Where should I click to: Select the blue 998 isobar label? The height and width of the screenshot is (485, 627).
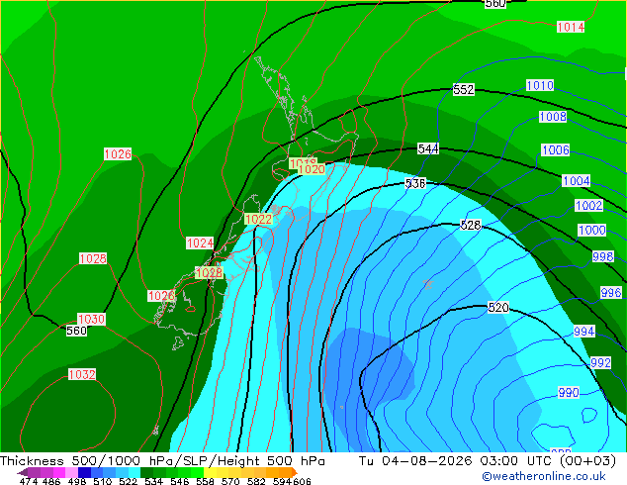coord(603,256)
